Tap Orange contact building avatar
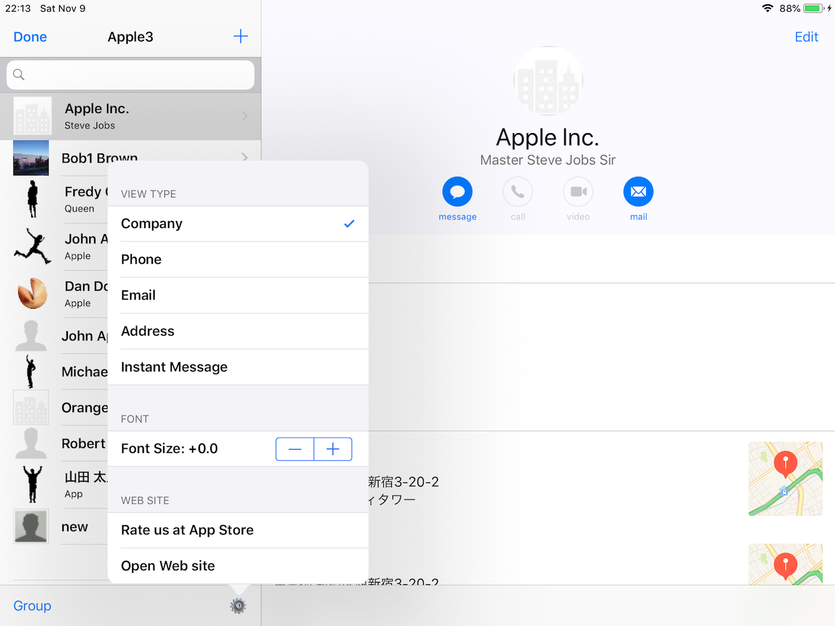The height and width of the screenshot is (626, 835). 31,407
